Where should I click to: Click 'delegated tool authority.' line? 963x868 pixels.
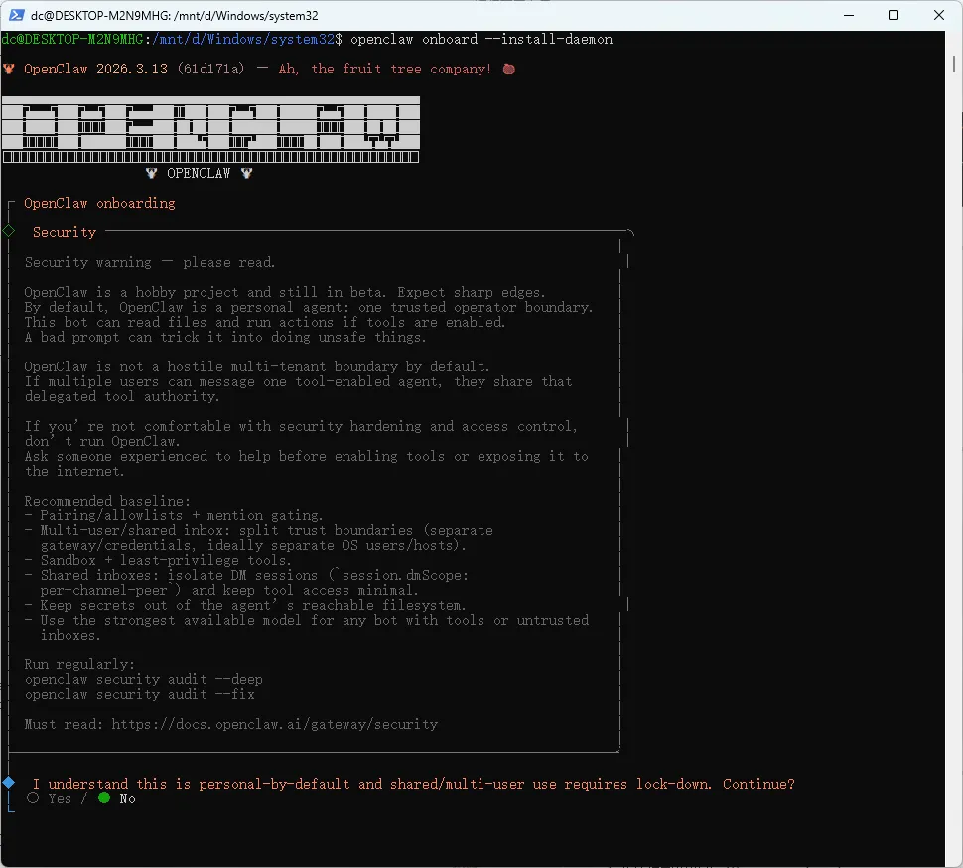pos(121,397)
